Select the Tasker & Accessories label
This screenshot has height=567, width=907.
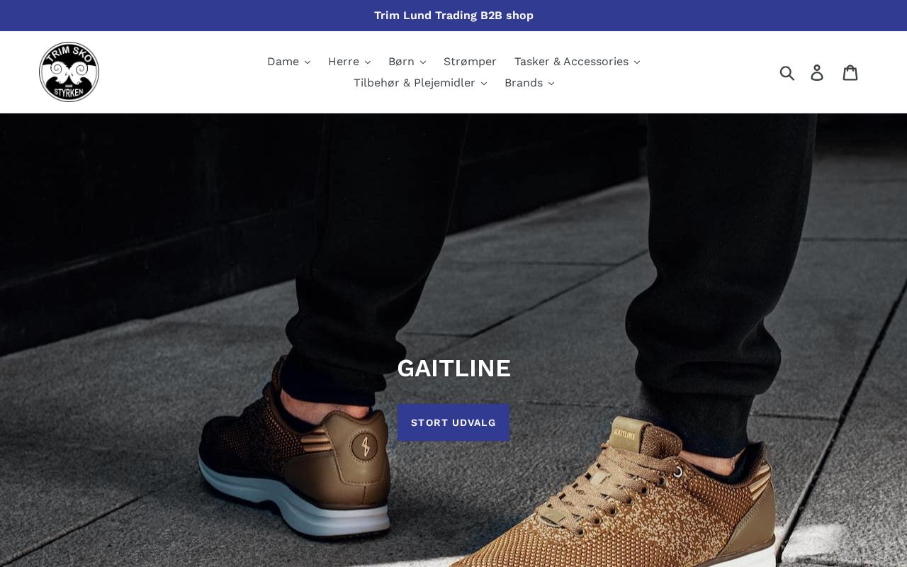tap(571, 62)
